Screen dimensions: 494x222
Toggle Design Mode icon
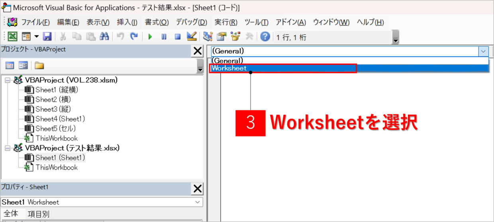click(x=192, y=37)
